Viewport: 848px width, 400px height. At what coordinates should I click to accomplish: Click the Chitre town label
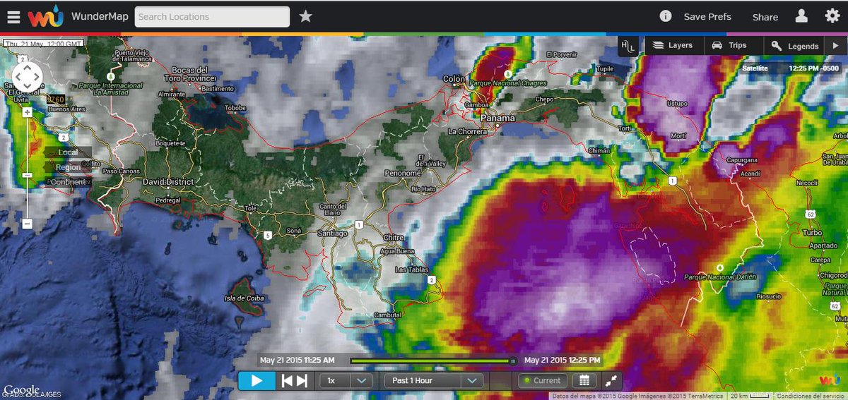pos(392,237)
